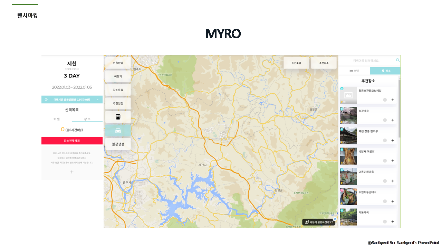Image resolution: width=442 pixels, height=248 pixels.
Task: Click the 사용이 불편하신가요? feedback button
Action: coord(319,222)
